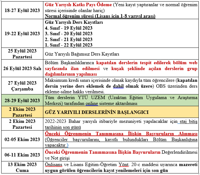Click 'staj bitiş tarihinin son günü' description
Screen dimensions: 200x175
121,124
